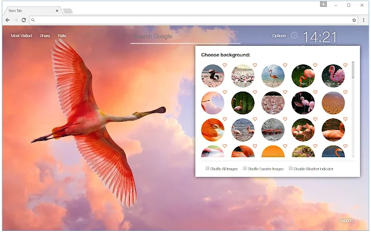Click the 14:21 clock display

[319, 37]
